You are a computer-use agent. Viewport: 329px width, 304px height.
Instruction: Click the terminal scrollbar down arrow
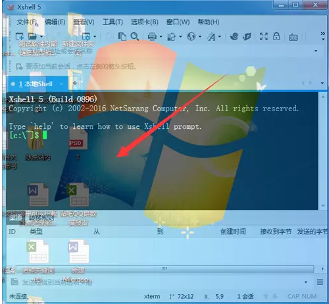[x=323, y=205]
